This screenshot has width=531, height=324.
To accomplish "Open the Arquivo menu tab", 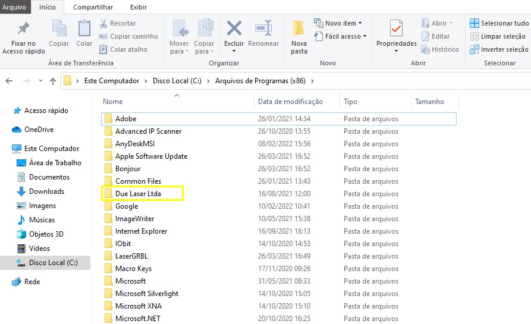I will (14, 7).
